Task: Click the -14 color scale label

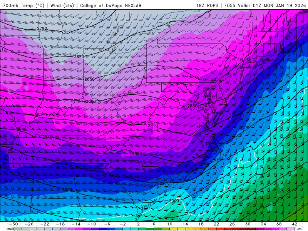Action: (x=76, y=224)
